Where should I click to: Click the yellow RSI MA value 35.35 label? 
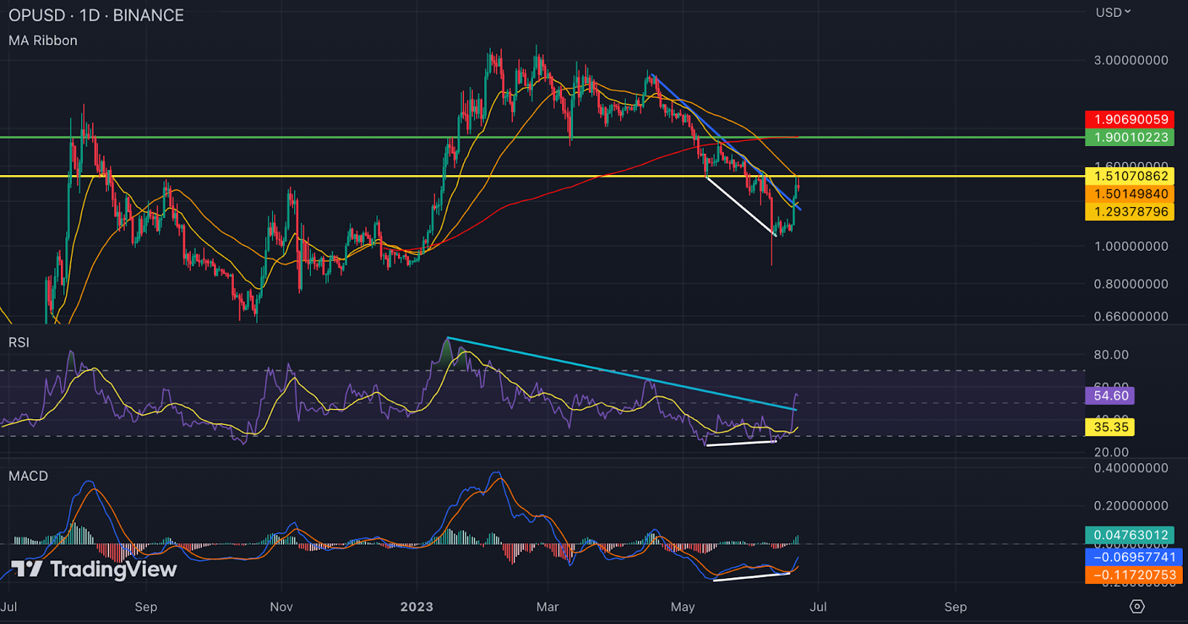(1110, 427)
